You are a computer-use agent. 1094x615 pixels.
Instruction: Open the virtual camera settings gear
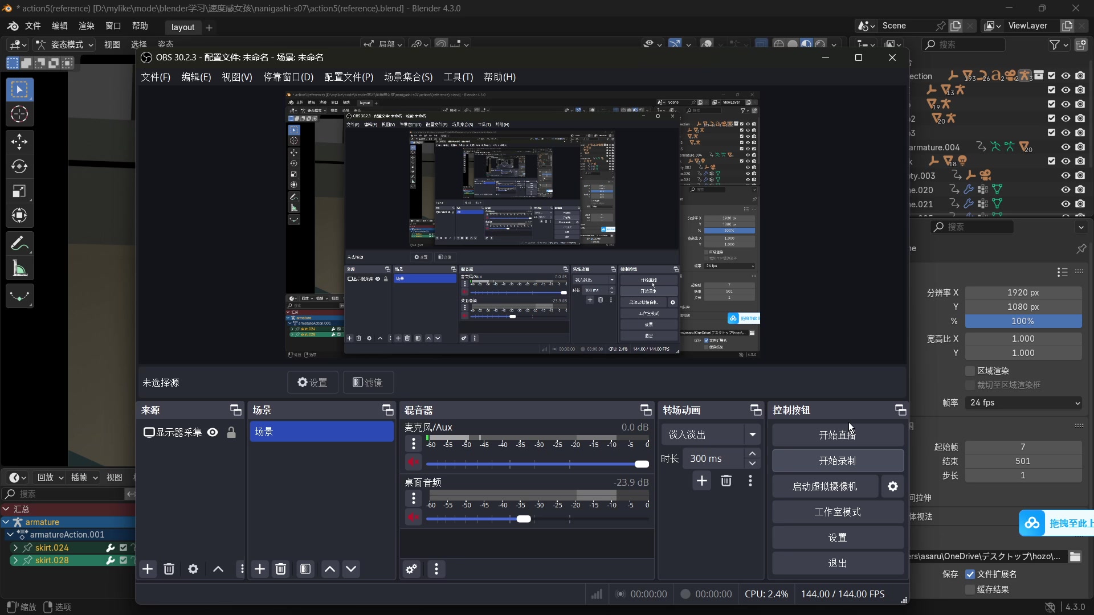pyautogui.click(x=893, y=486)
